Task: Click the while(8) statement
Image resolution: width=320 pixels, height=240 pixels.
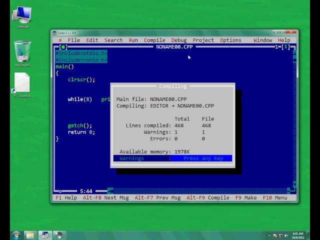Action: pos(80,99)
